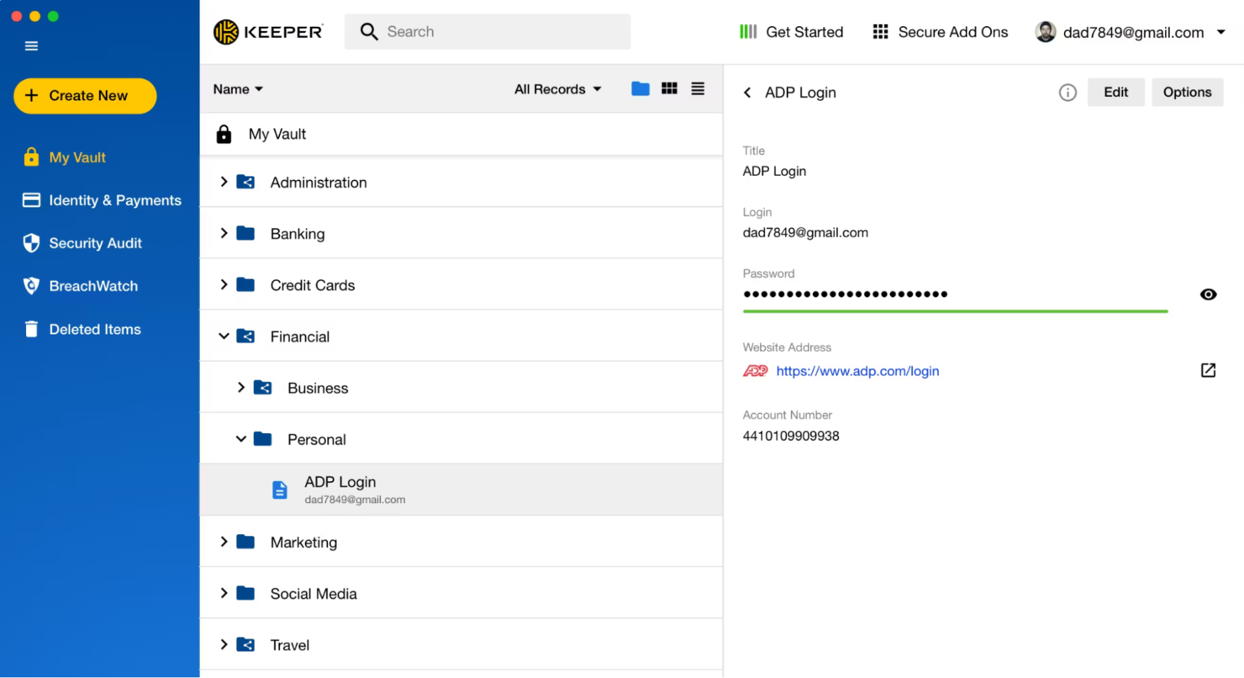Image resolution: width=1244 pixels, height=678 pixels.
Task: Open the folder view icon
Action: coord(640,88)
